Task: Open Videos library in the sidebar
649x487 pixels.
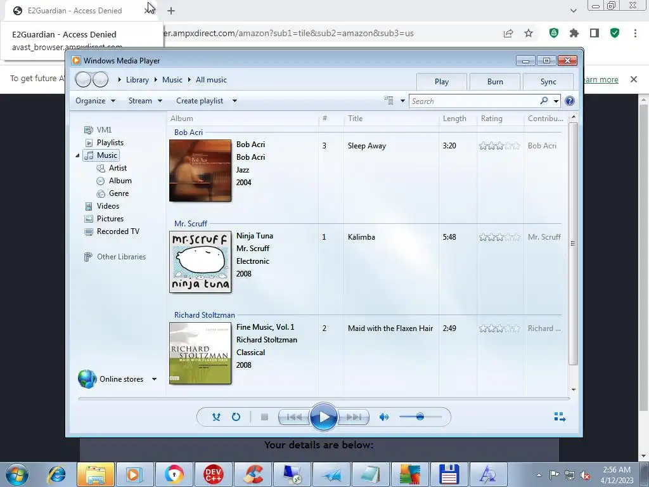Action: (102, 206)
